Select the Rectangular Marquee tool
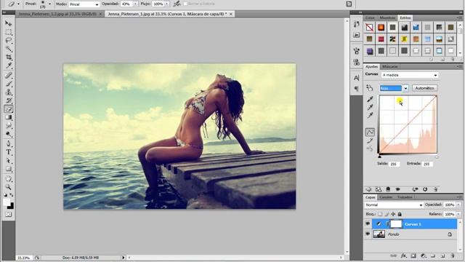This screenshot has height=262, width=465. tap(9, 32)
